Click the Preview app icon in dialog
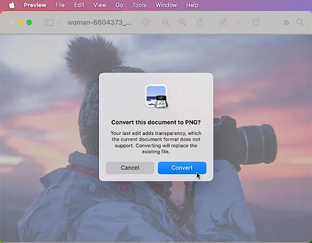The width and height of the screenshot is (312, 243). pos(156,97)
